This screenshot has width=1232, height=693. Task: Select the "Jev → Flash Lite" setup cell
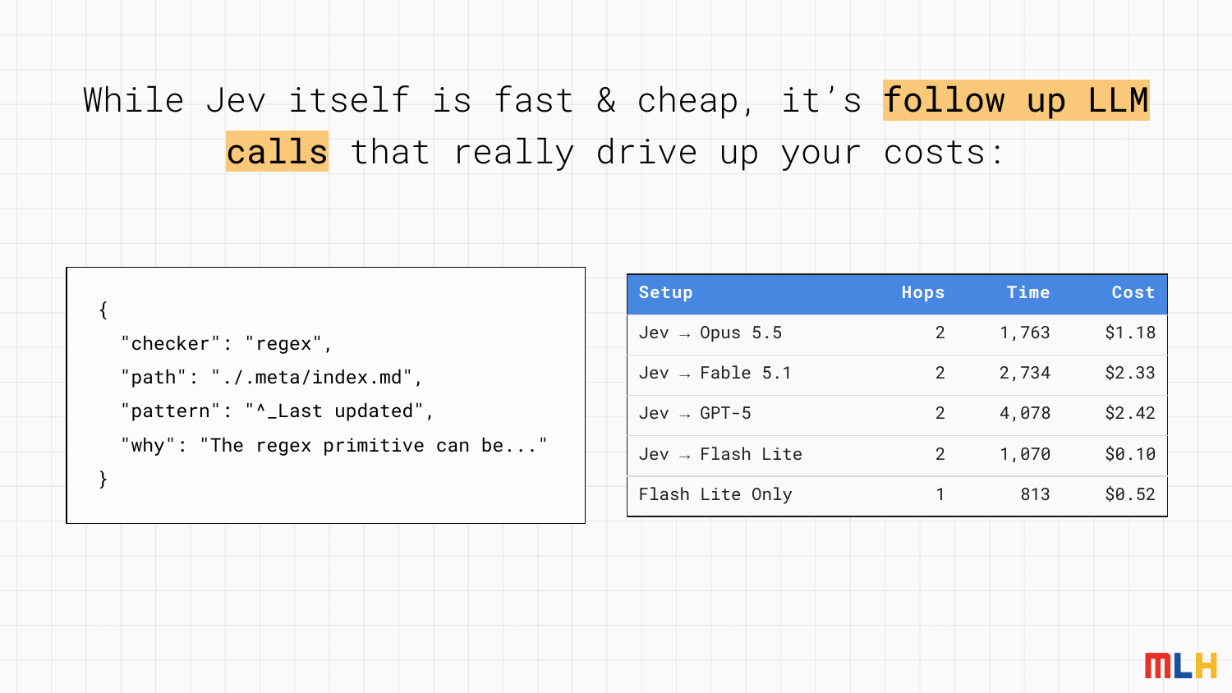[720, 455]
